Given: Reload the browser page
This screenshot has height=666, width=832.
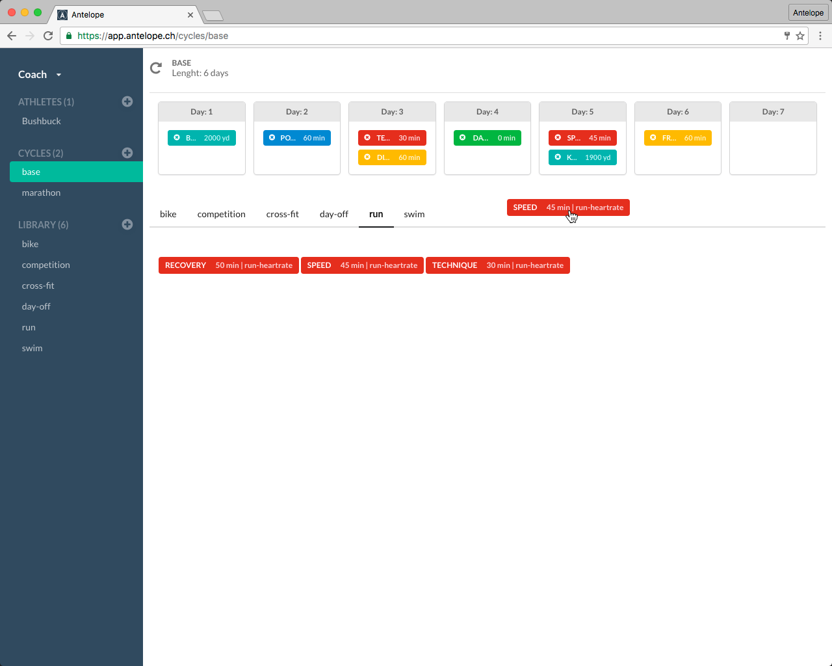Looking at the screenshot, I should (x=48, y=36).
